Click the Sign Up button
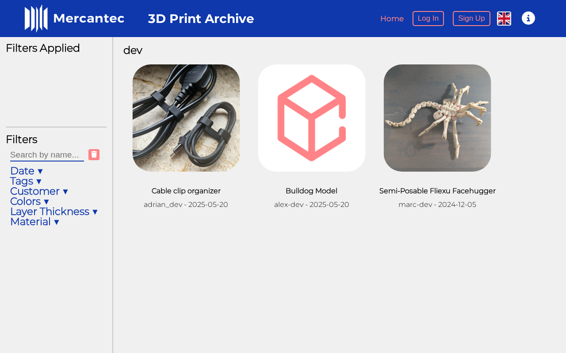Image resolution: width=566 pixels, height=353 pixels. point(471,19)
